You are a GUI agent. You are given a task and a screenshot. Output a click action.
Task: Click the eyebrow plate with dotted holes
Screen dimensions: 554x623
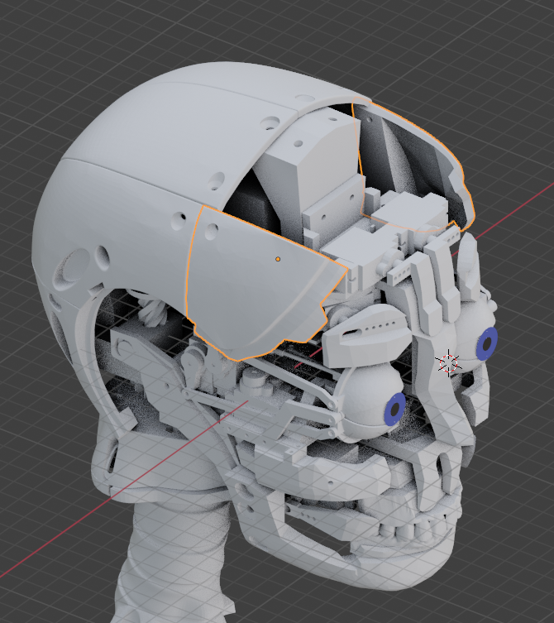[364, 331]
